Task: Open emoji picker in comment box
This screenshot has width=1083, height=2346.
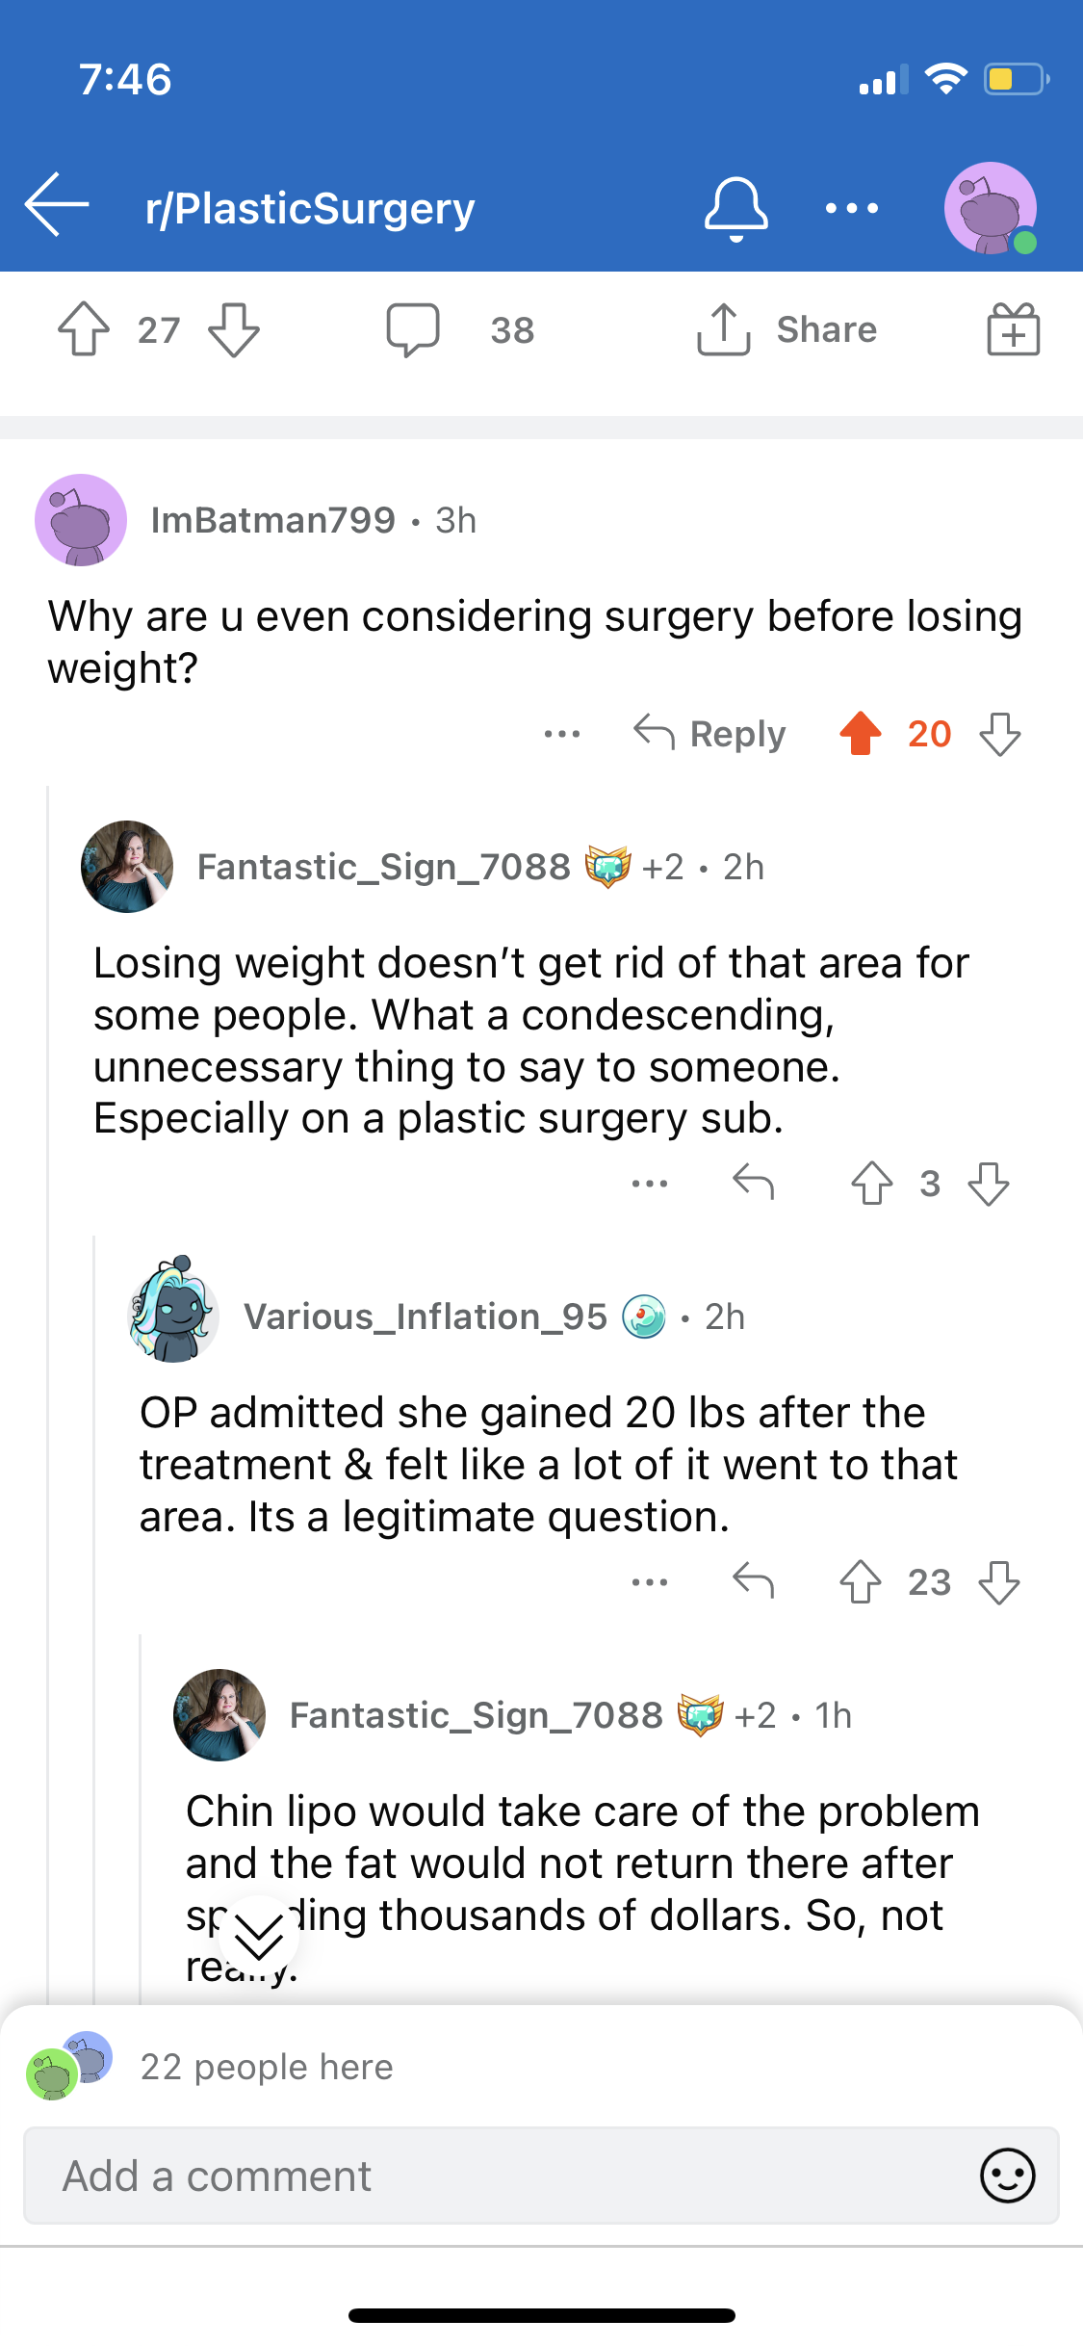Action: (x=1008, y=2176)
